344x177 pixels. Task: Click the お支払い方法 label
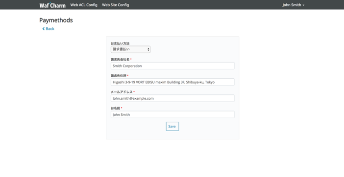120,44
